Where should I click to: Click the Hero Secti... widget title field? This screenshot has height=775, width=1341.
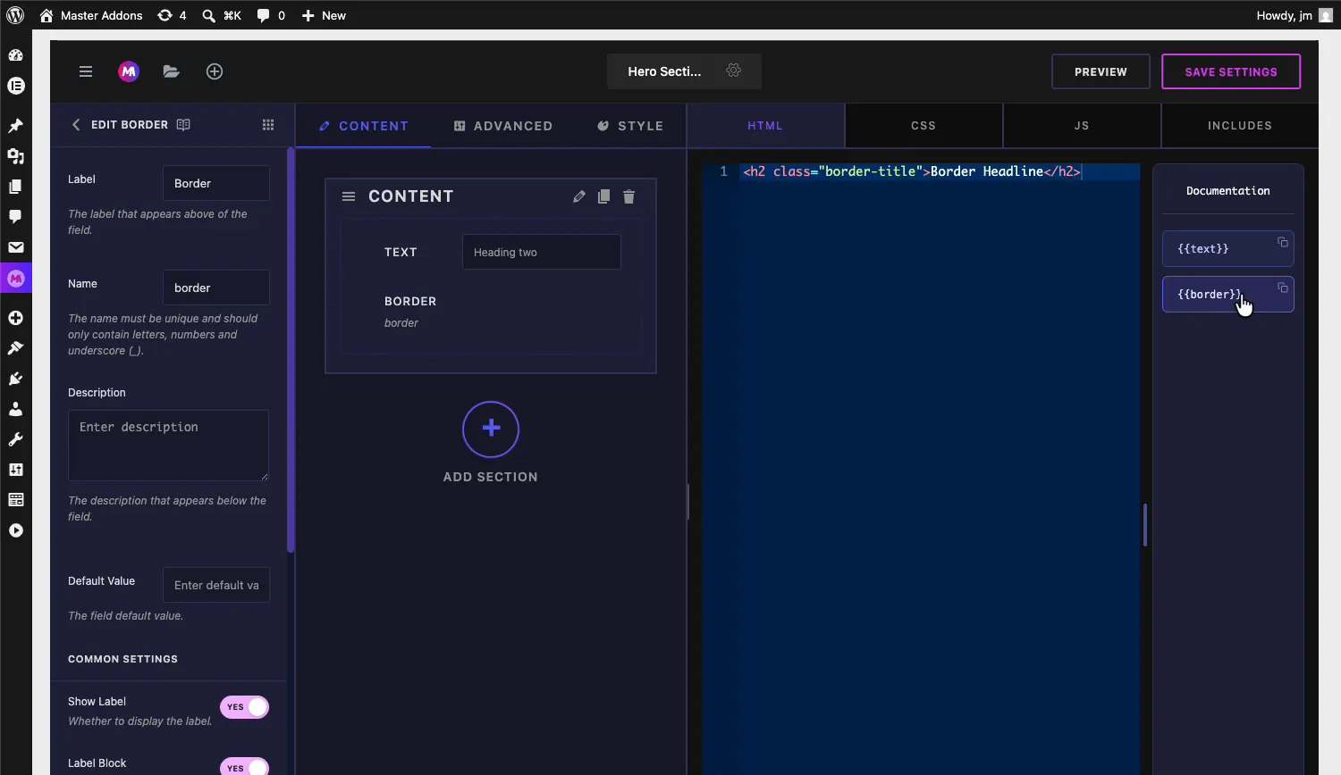click(664, 71)
